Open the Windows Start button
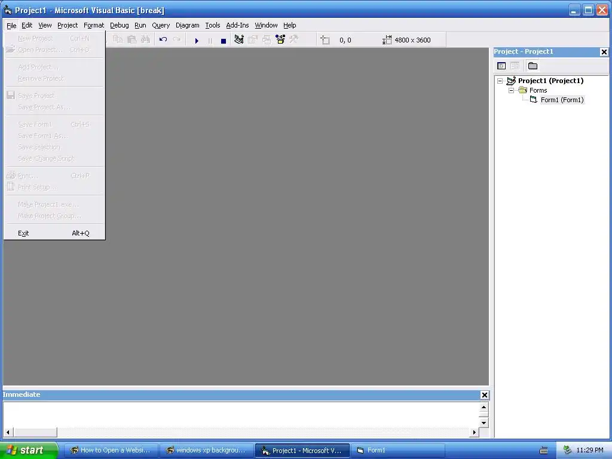The image size is (612, 459). tap(29, 450)
